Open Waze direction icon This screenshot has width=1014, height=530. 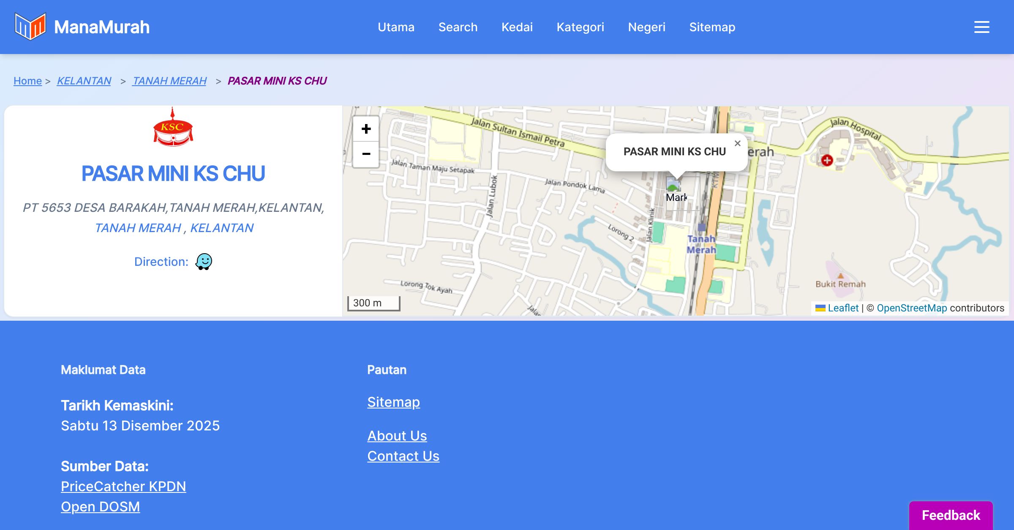point(204,262)
